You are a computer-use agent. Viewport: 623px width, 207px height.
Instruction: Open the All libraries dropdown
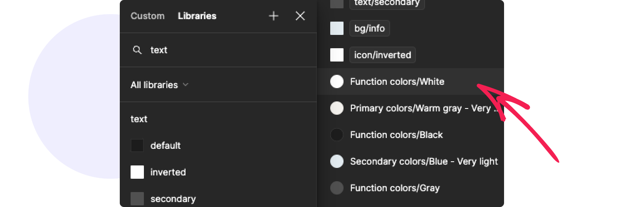click(160, 85)
